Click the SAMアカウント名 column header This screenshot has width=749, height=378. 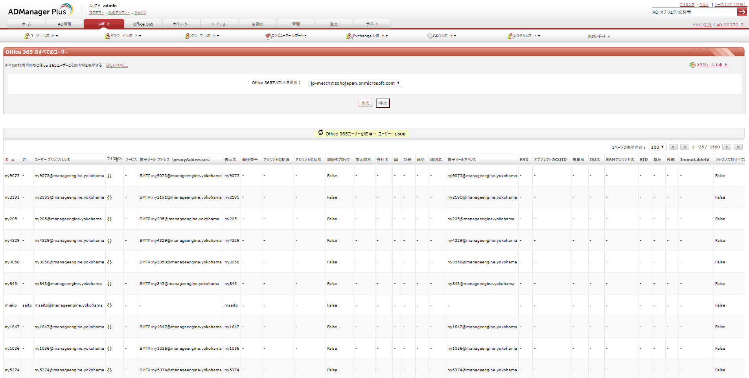(620, 160)
